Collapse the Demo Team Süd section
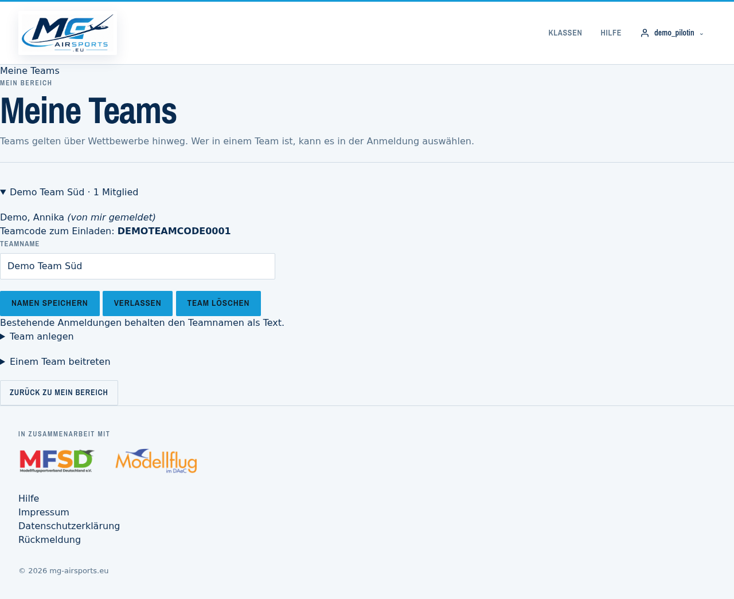The width and height of the screenshot is (734, 599). [x=69, y=192]
